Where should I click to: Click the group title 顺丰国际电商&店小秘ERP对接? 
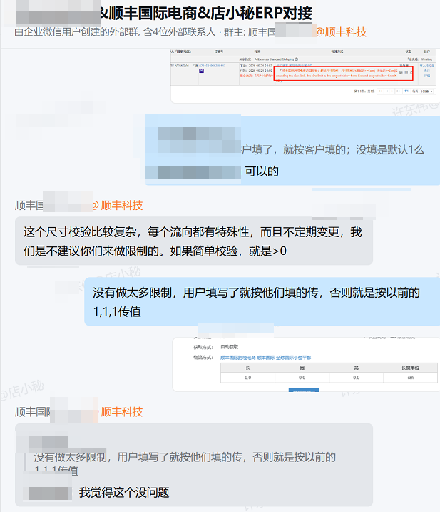point(206,14)
